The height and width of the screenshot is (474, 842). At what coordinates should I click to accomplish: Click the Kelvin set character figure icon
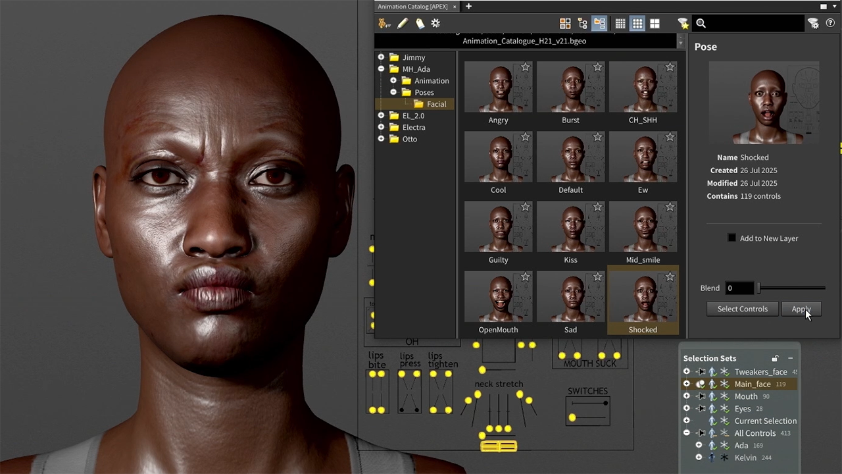click(712, 458)
